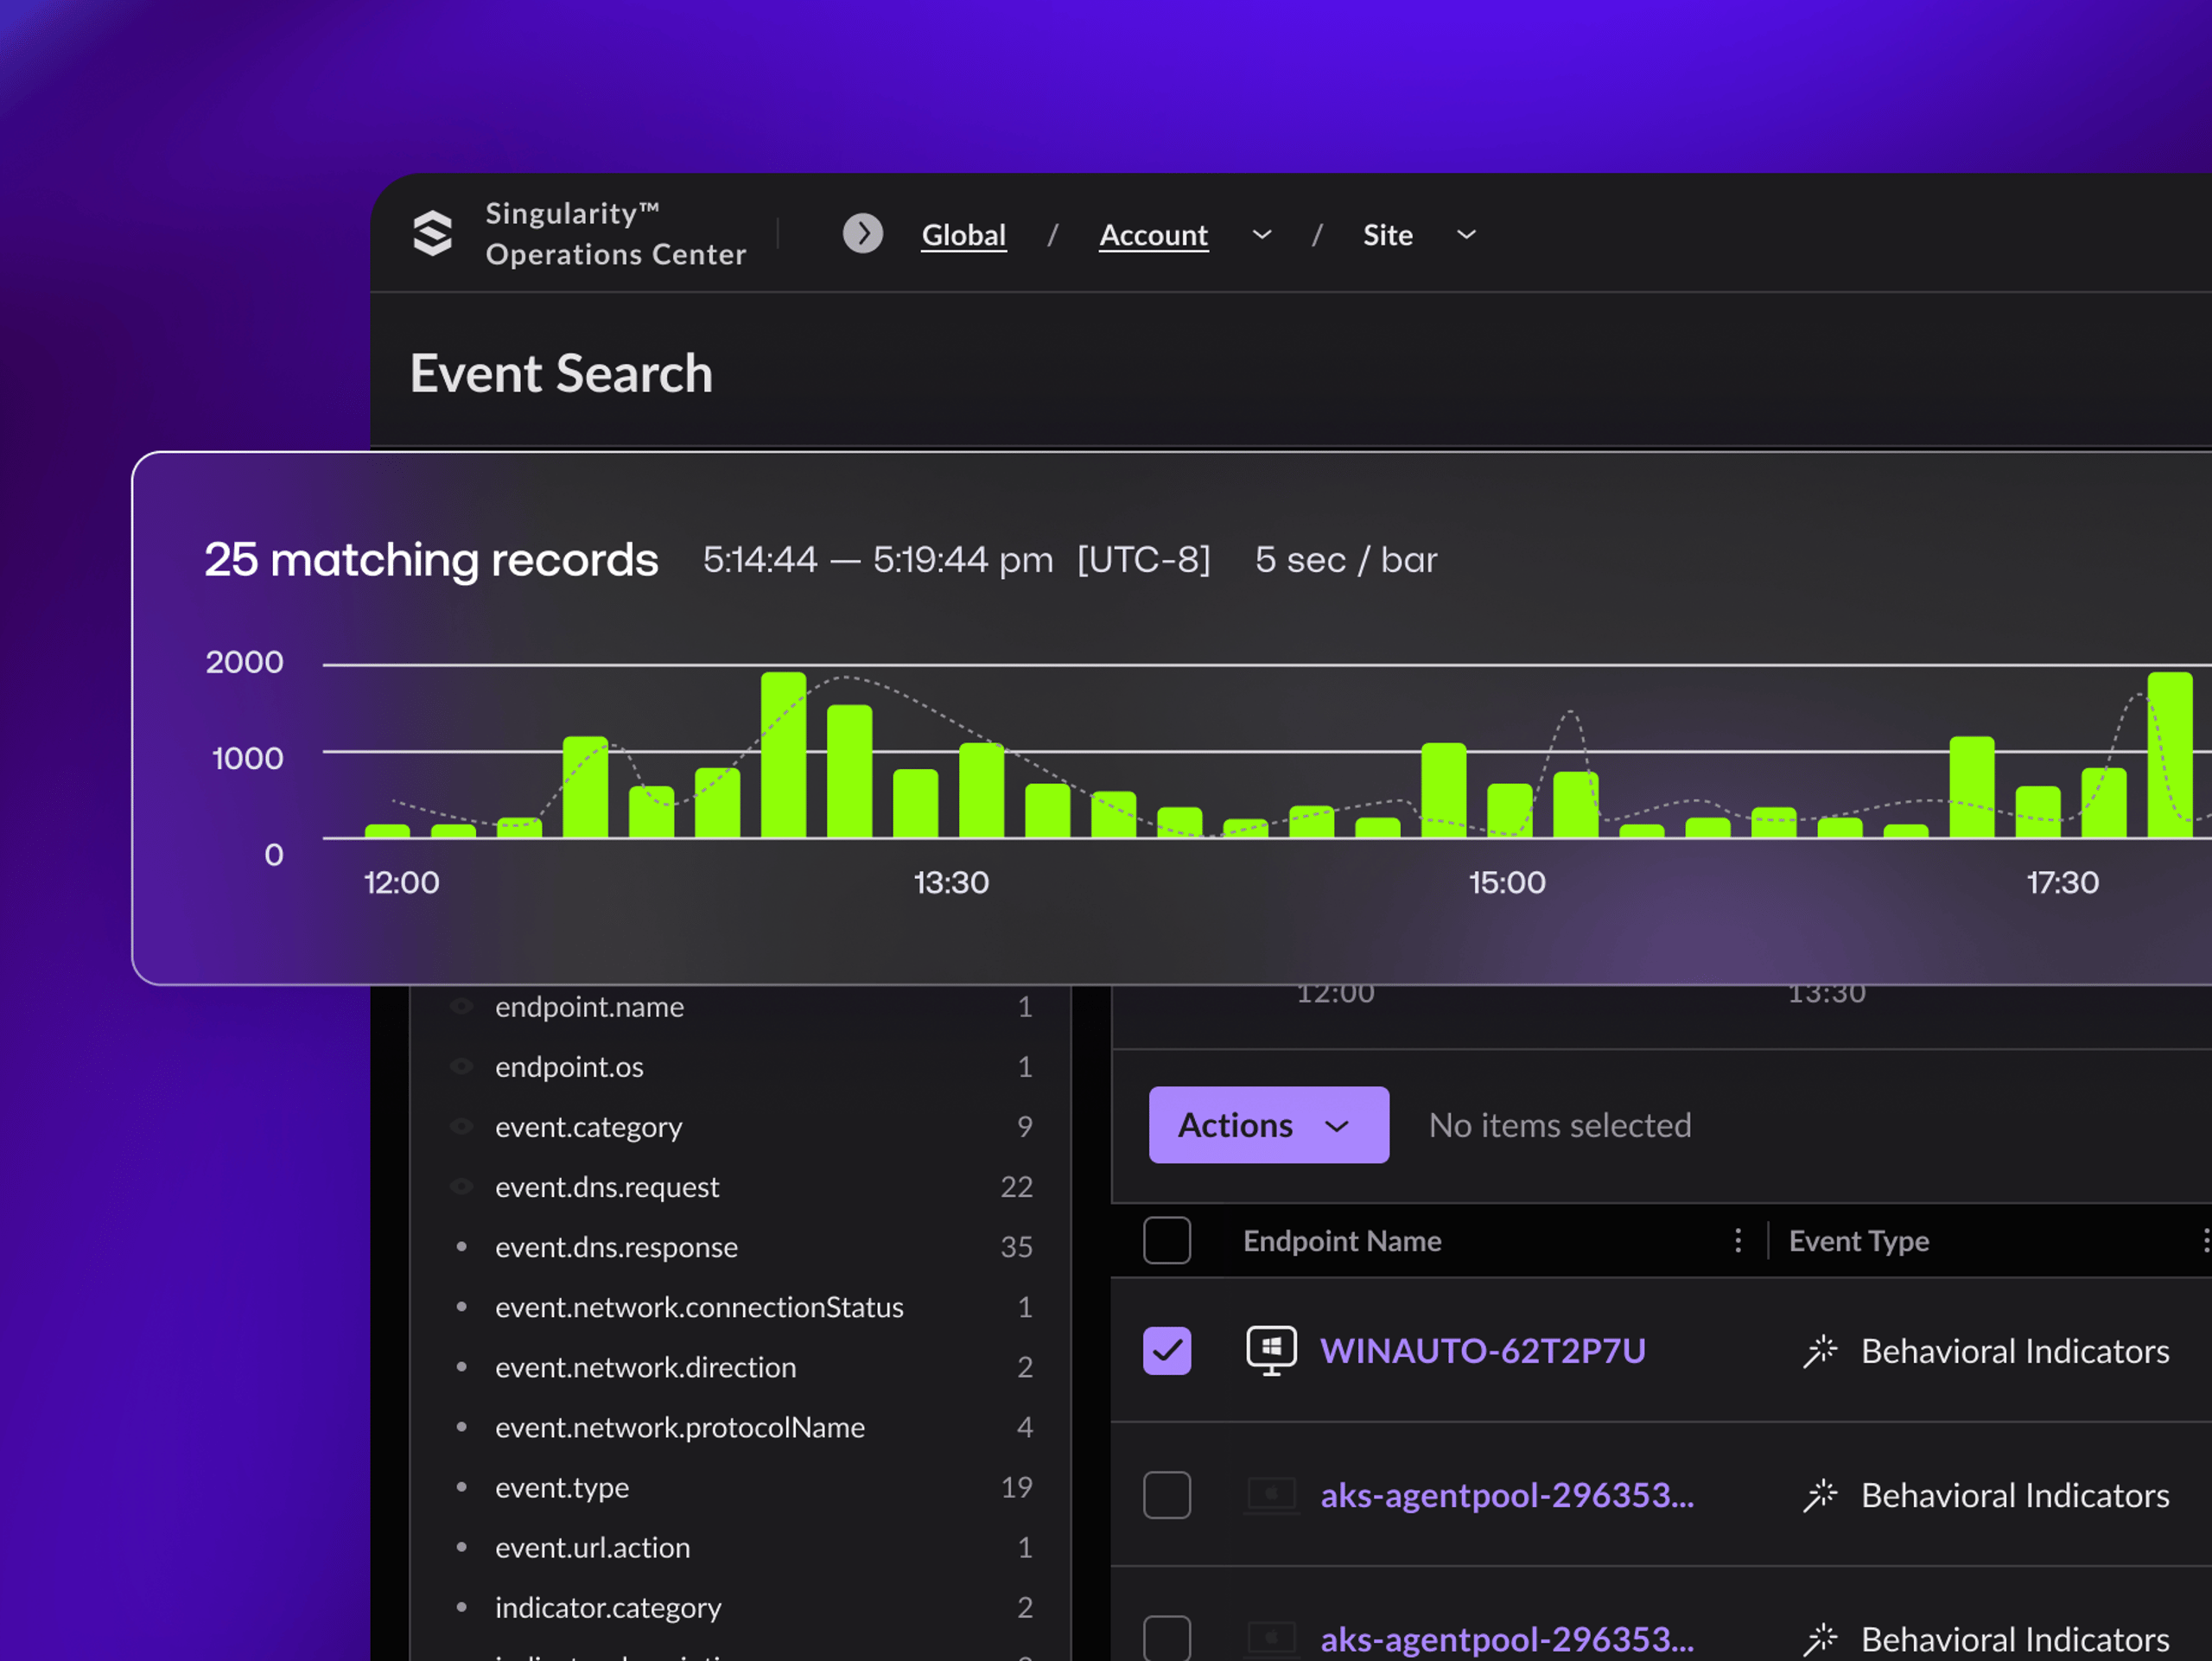Click the count 22 beside event.dns.request
This screenshot has width=2212, height=1661.
pyautogui.click(x=1016, y=1187)
